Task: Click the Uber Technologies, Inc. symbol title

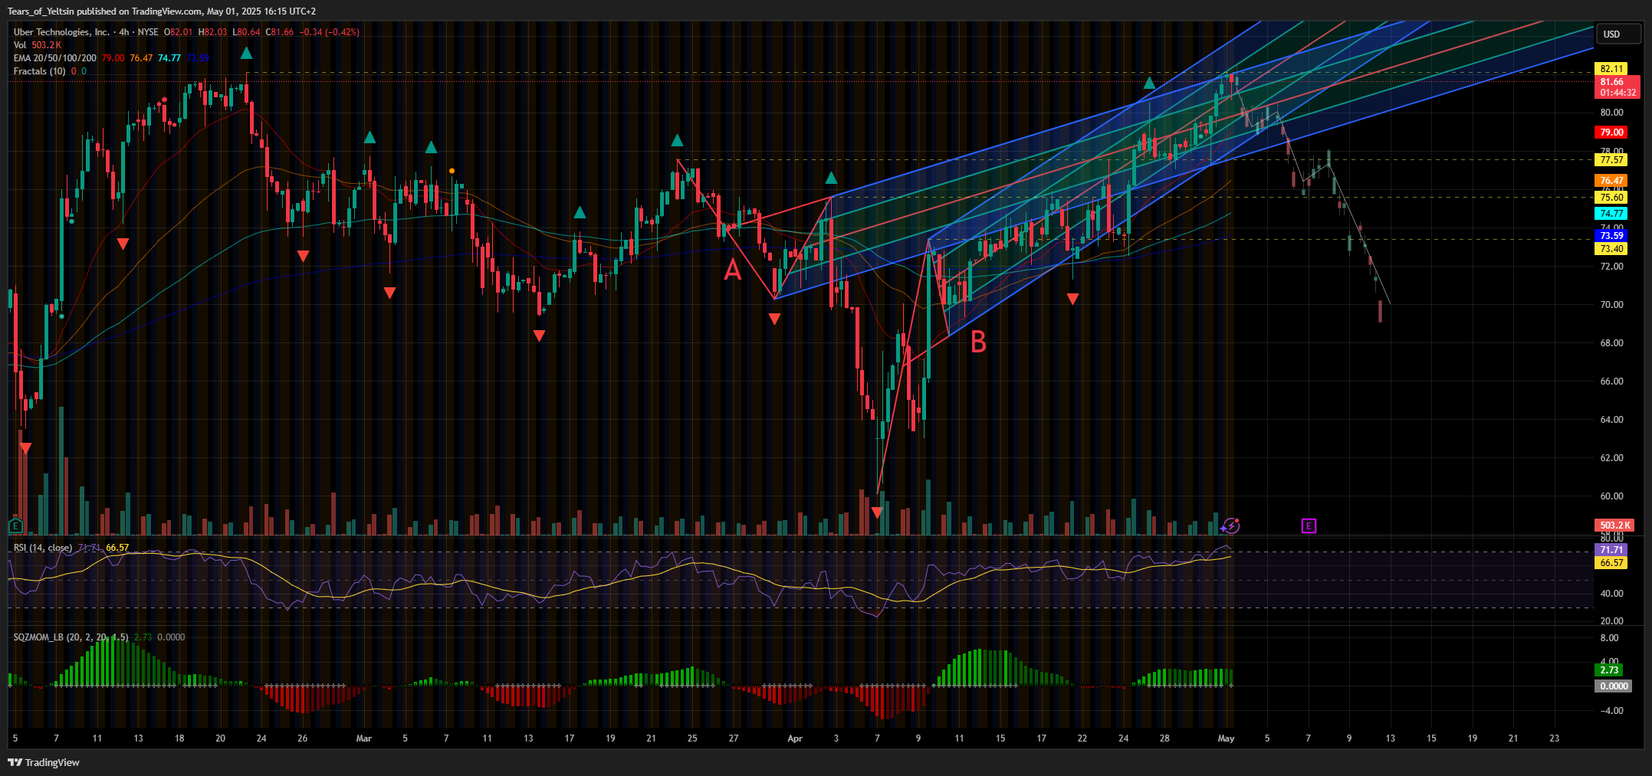Action: click(x=61, y=32)
